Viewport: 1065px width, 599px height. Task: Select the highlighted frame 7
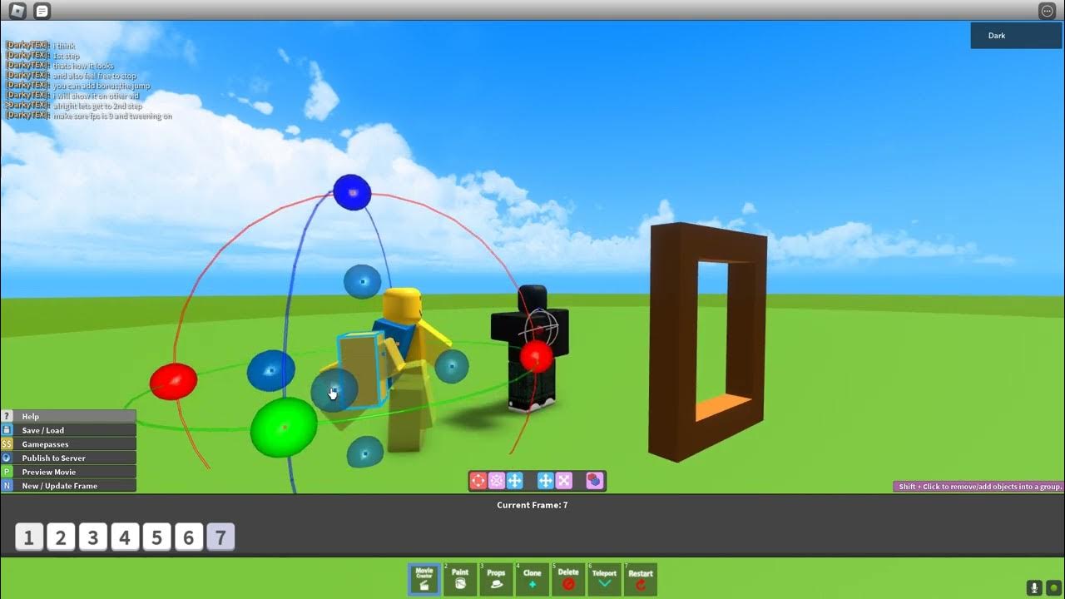220,537
